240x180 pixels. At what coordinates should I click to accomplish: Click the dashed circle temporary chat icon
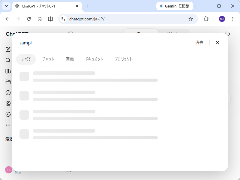(x=227, y=34)
